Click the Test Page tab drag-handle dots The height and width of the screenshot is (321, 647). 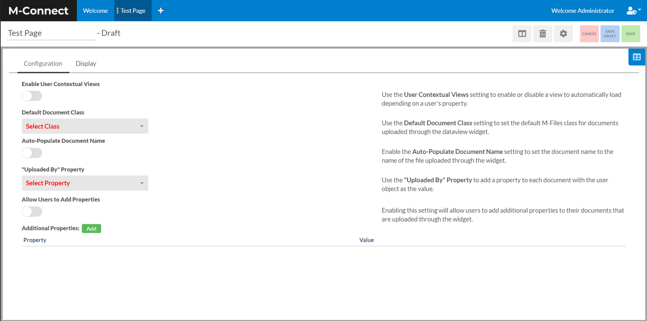118,11
